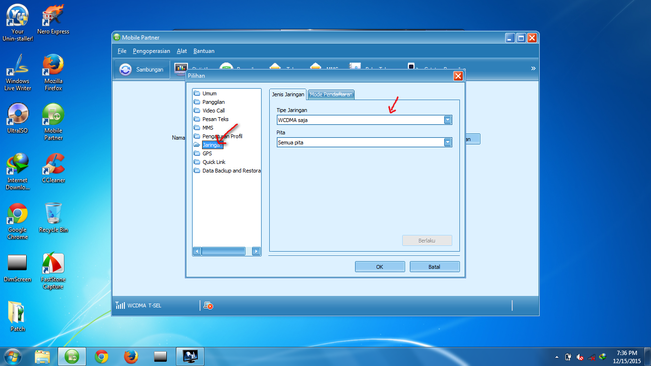Open the Tipe Jaringan dropdown arrow
The height and width of the screenshot is (366, 651).
click(x=448, y=120)
